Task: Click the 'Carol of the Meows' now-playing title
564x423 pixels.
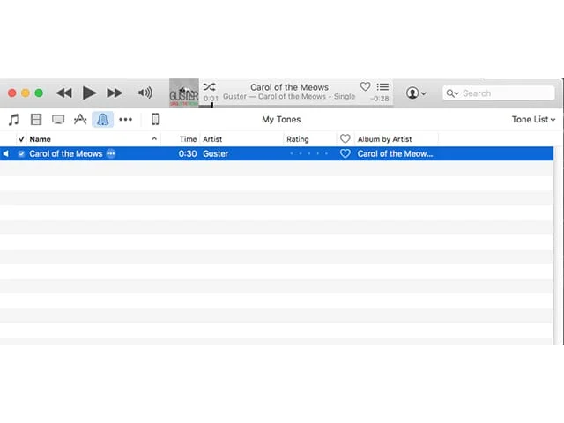Action: click(289, 87)
